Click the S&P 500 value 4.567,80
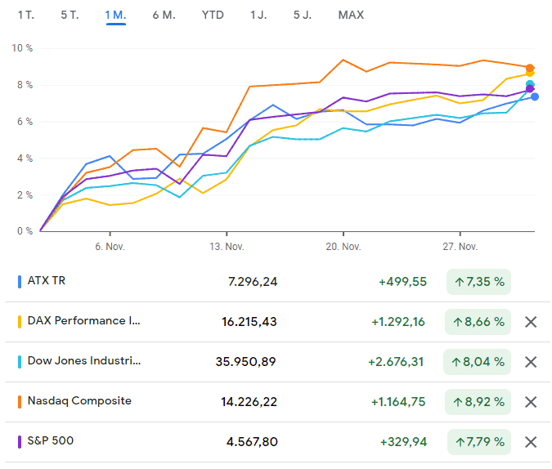Viewport: 552px width, 469px height. click(252, 442)
